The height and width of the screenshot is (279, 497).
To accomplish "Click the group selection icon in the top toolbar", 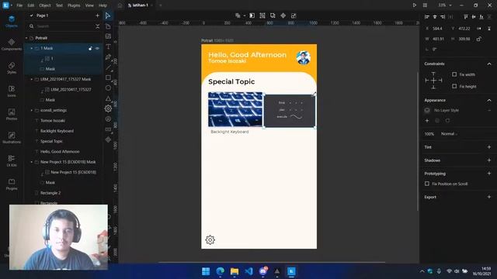I will point(262,15).
